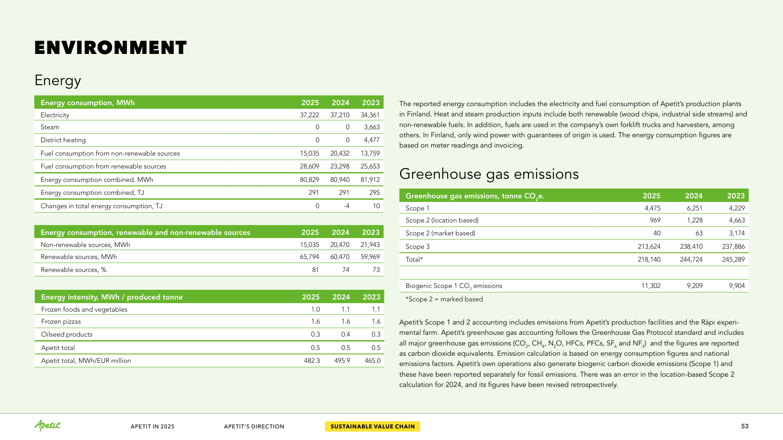Select Renewable sources percent 2025 value 81
This screenshot has width=783, height=440.
tap(316, 270)
